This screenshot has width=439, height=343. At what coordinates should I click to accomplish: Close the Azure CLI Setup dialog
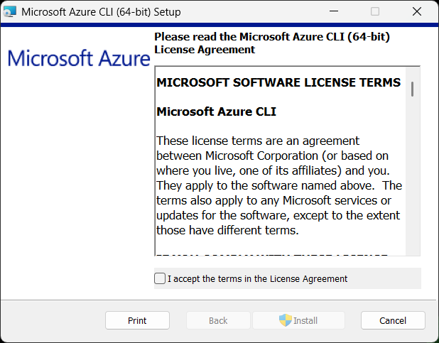click(416, 12)
